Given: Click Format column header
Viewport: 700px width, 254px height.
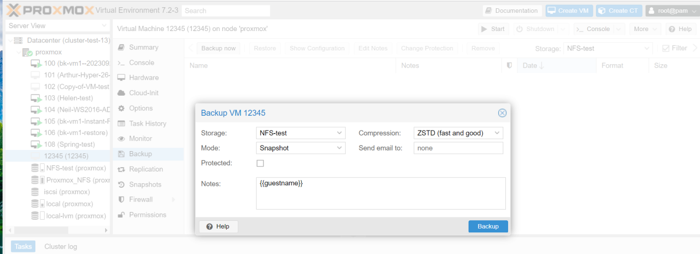Looking at the screenshot, I should (623, 65).
